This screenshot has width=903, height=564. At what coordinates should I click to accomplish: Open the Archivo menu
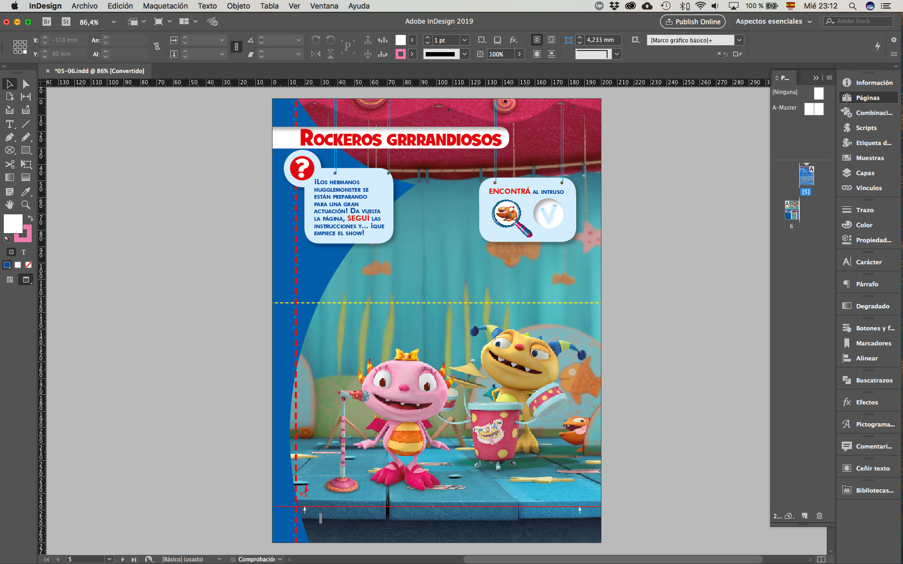pos(84,6)
